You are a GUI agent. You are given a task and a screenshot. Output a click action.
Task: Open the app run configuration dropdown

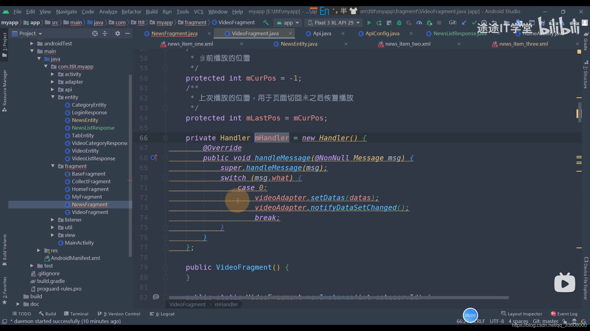[288, 23]
